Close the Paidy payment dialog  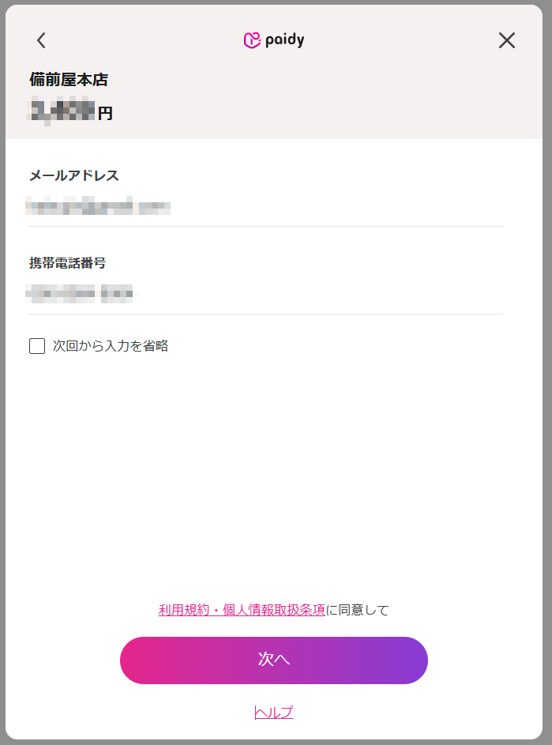click(x=507, y=40)
